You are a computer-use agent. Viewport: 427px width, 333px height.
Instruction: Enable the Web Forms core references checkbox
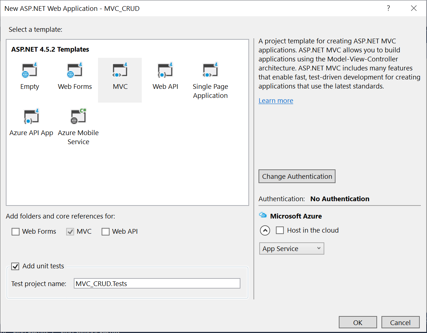[x=15, y=232]
